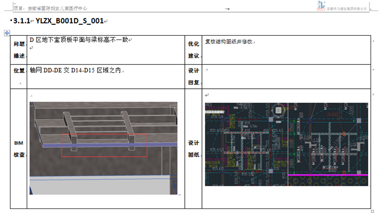This screenshot has height=217, width=382.
Task: Click the table resize handle at bottom-right
Action: coord(372,211)
